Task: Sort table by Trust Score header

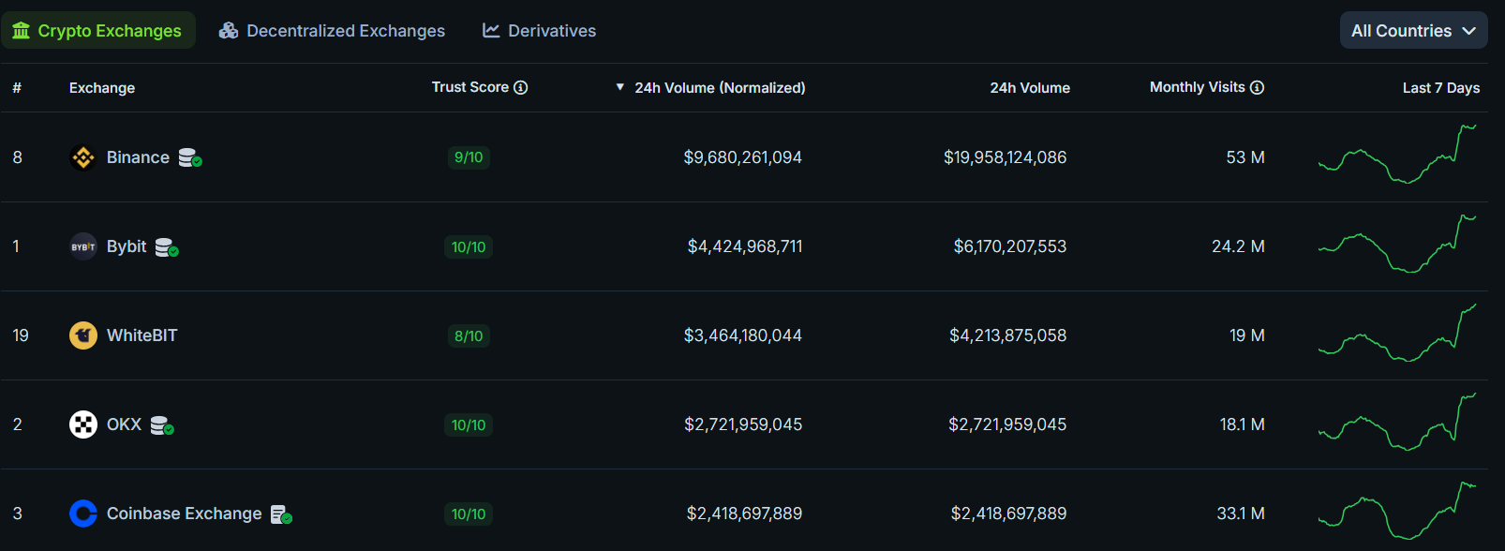Action: click(469, 87)
